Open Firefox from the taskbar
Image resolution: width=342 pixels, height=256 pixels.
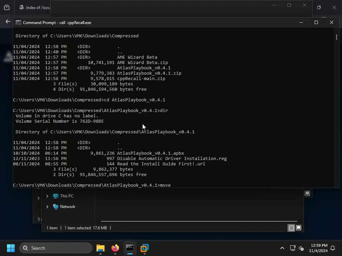(x=115, y=248)
